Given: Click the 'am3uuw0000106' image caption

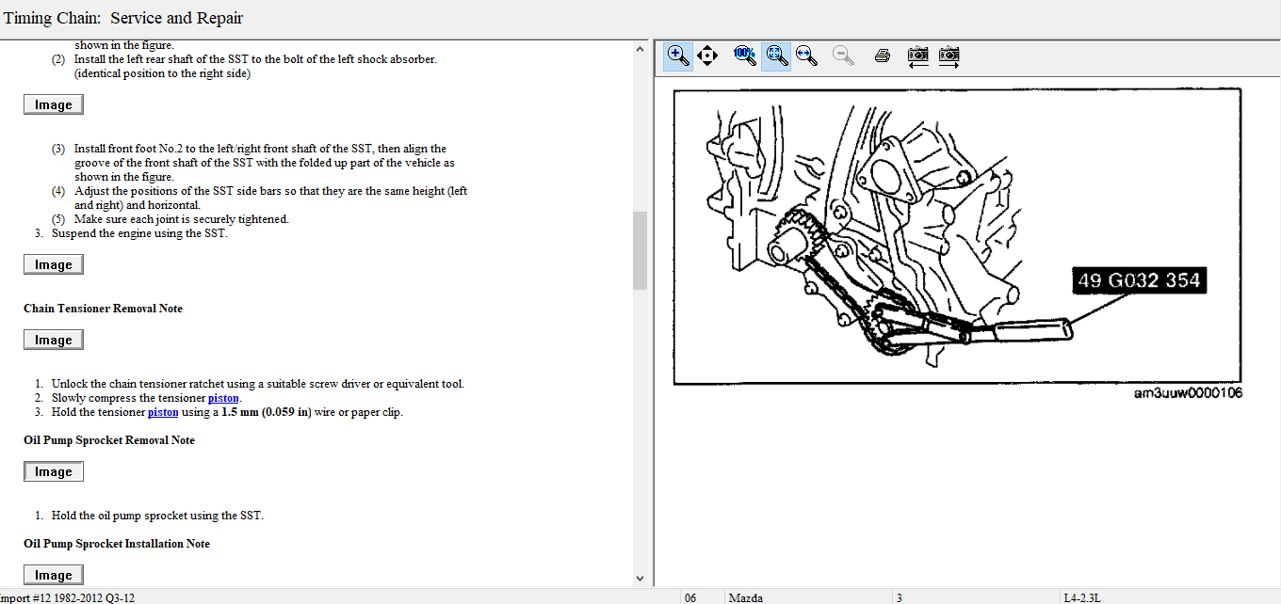Looking at the screenshot, I should [x=1188, y=393].
